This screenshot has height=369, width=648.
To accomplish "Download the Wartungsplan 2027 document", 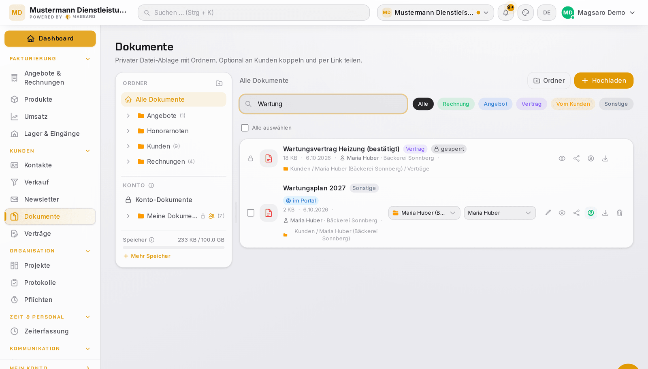I will pyautogui.click(x=605, y=213).
